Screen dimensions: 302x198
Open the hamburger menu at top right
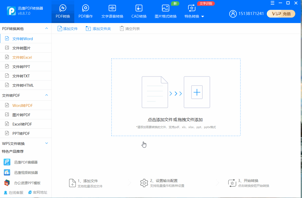click(x=272, y=3)
